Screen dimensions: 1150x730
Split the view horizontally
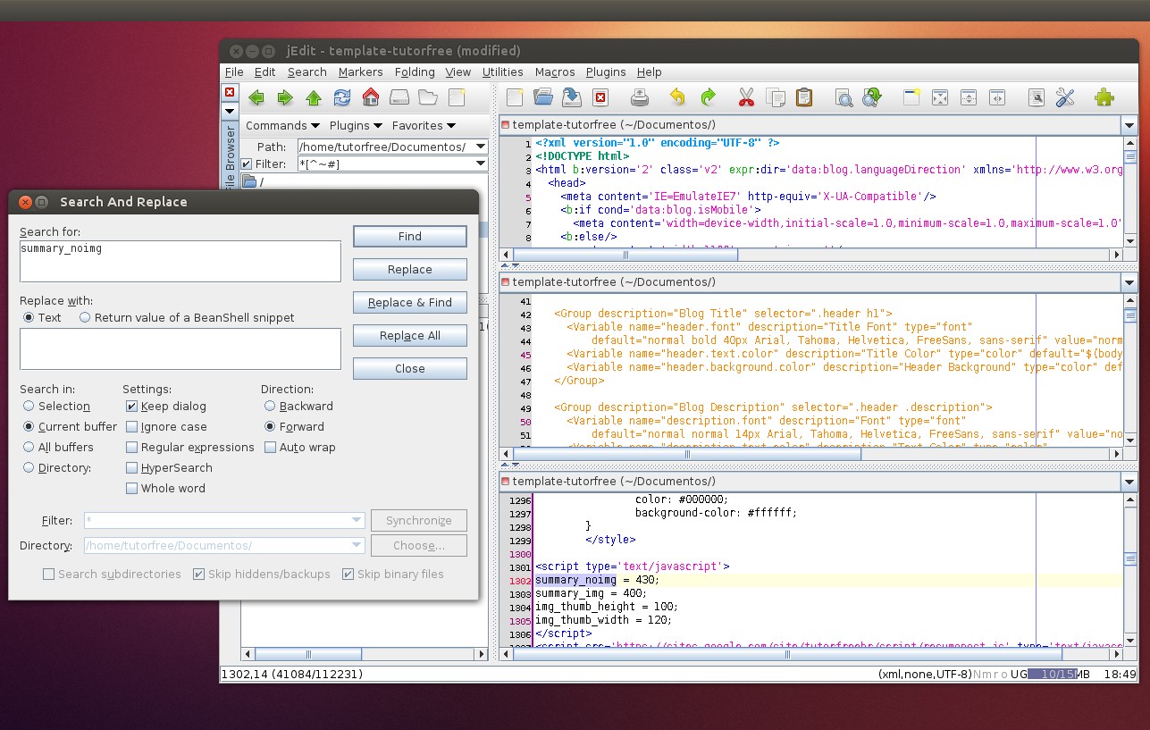[x=969, y=98]
